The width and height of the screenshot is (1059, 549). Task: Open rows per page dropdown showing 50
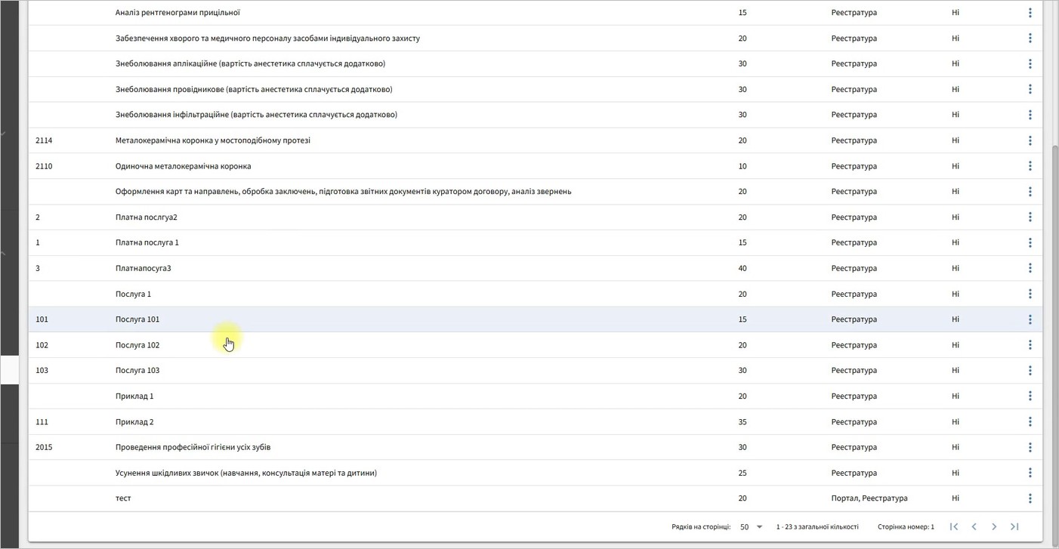(751, 527)
